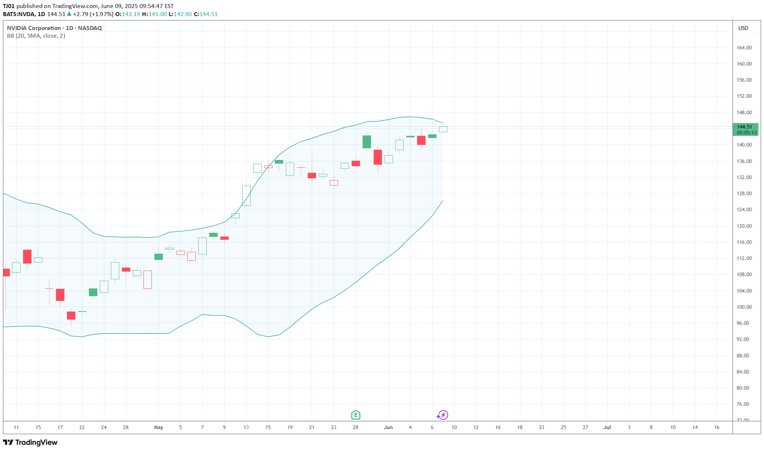Click the latest hollow candlestick at 144.51

click(x=443, y=129)
